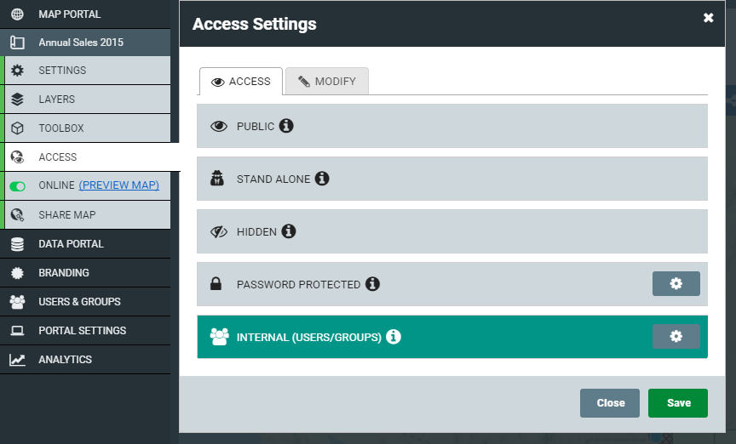The image size is (736, 444).
Task: Click the info icon next to PUBLIC
Action: coord(286,126)
